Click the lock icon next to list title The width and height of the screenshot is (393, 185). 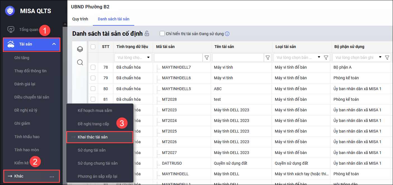tap(147, 34)
